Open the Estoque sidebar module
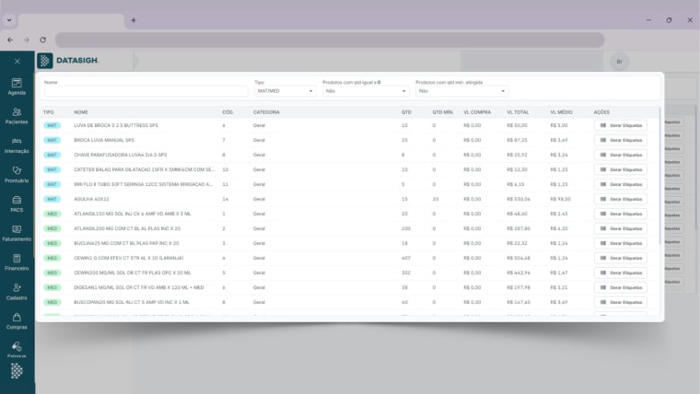The height and width of the screenshot is (394, 700). tap(17, 350)
